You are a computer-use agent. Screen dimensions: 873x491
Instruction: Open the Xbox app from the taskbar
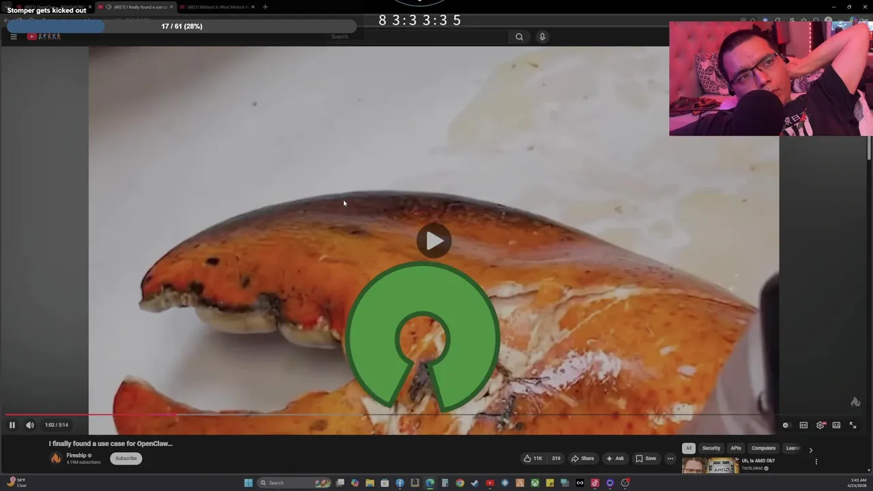[x=535, y=483]
